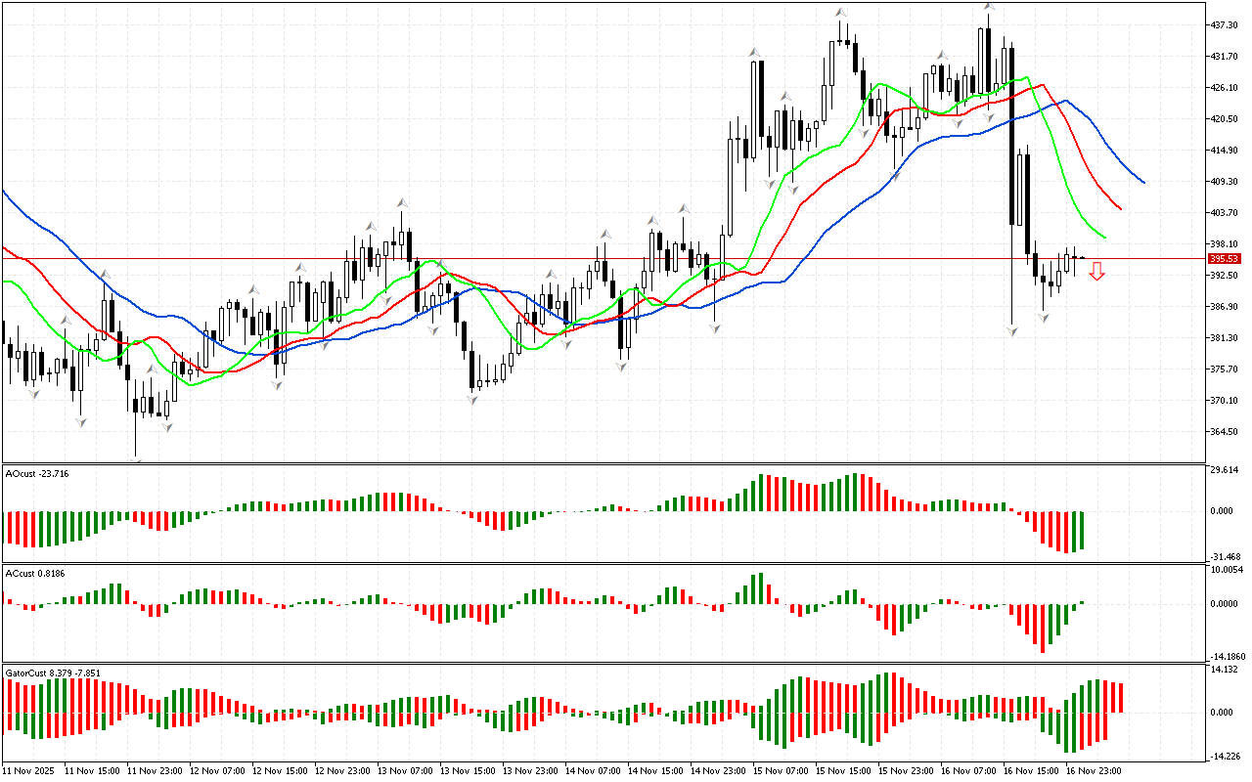Click the GatorCust indicator label
Image resolution: width=1252 pixels, height=782 pixels.
pos(52,673)
